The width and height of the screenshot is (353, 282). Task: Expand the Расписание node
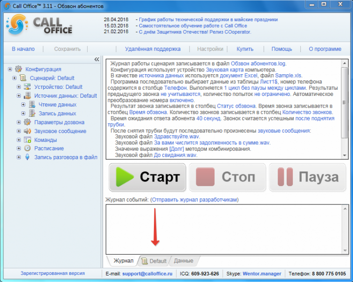pyautogui.click(x=19, y=149)
